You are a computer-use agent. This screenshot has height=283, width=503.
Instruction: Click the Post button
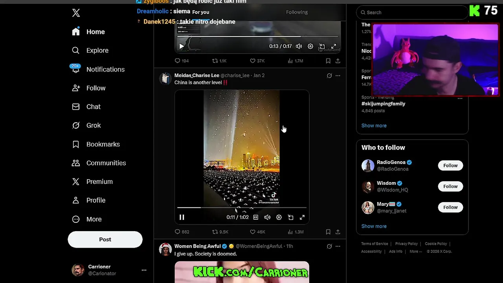[105, 239]
